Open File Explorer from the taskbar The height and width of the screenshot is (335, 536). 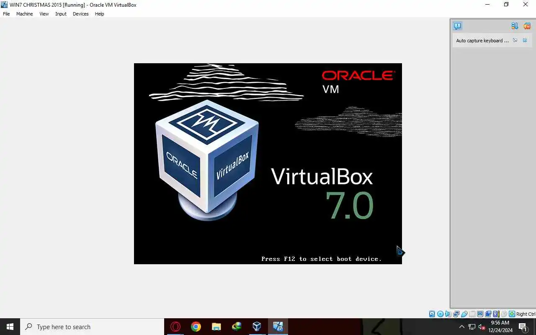216,327
